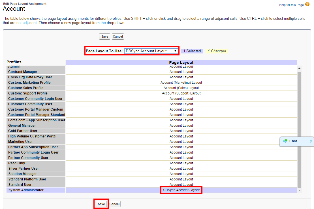Image resolution: width=314 pixels, height=209 pixels.
Task: Click the Standard User profile row label
Action: pos(20,185)
